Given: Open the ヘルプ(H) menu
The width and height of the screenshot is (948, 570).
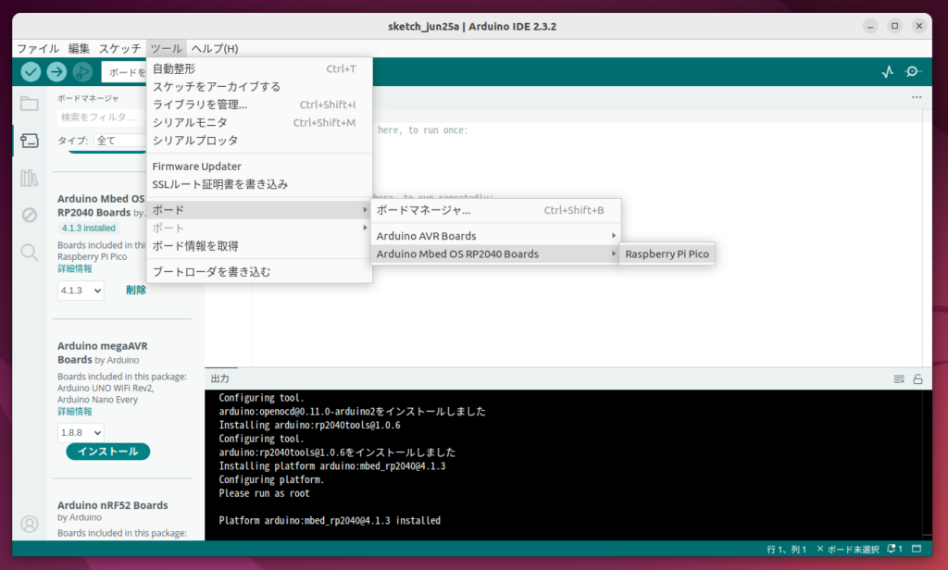Looking at the screenshot, I should (215, 48).
